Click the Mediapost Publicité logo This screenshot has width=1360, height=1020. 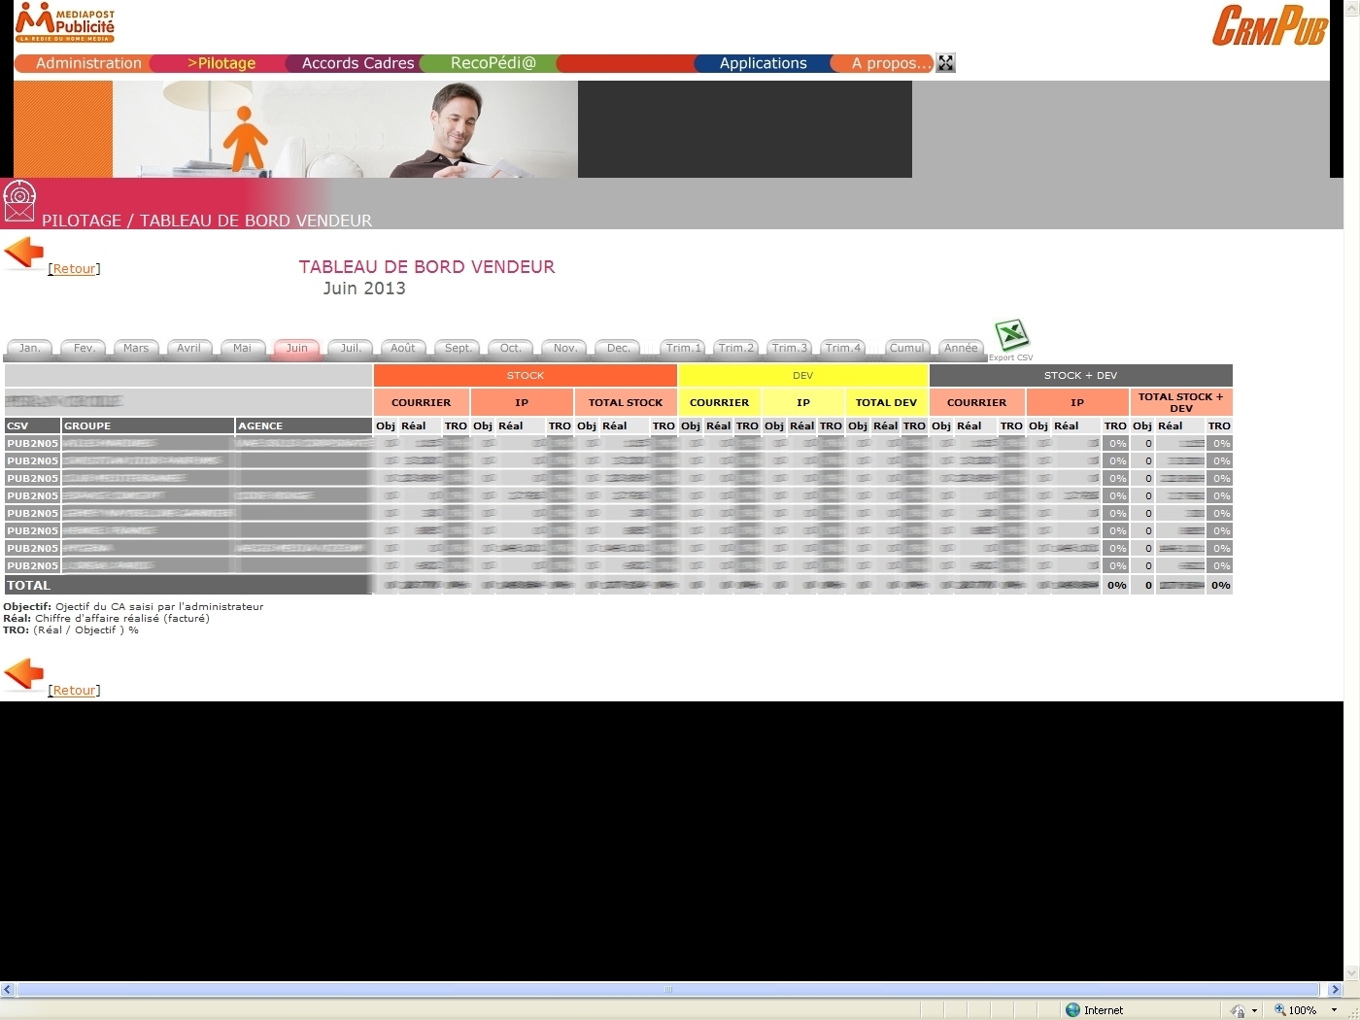65,22
